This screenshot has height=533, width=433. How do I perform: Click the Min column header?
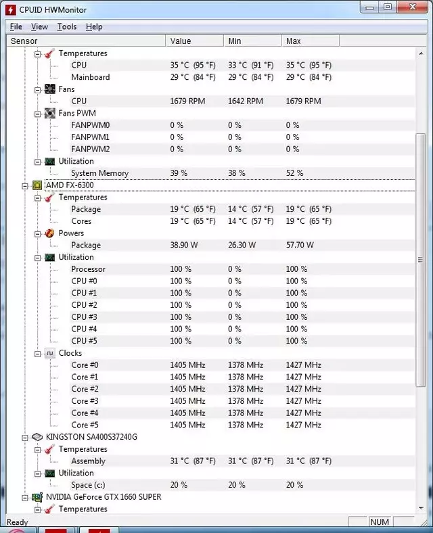[x=252, y=41]
